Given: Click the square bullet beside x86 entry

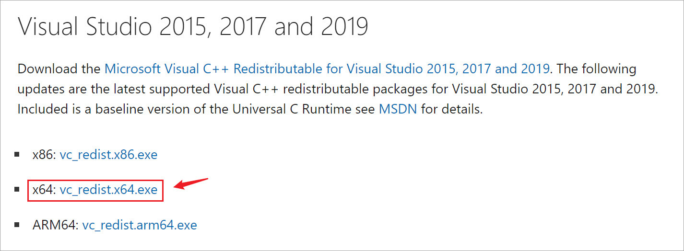Looking at the screenshot, I should click(17, 155).
